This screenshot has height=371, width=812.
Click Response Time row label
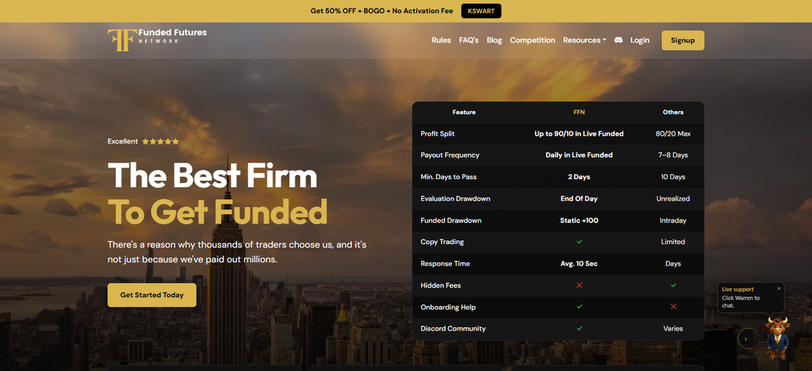tap(446, 263)
